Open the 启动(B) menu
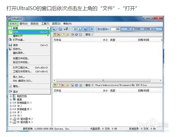 point(34,24)
